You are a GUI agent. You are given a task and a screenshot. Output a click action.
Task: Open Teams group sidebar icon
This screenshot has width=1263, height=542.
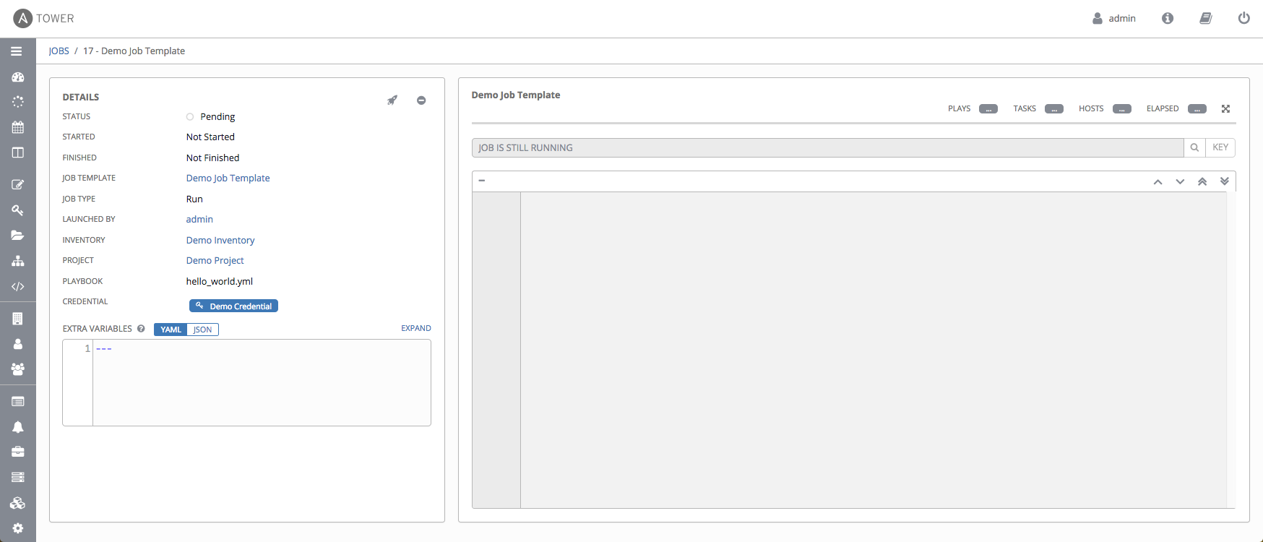tap(18, 369)
